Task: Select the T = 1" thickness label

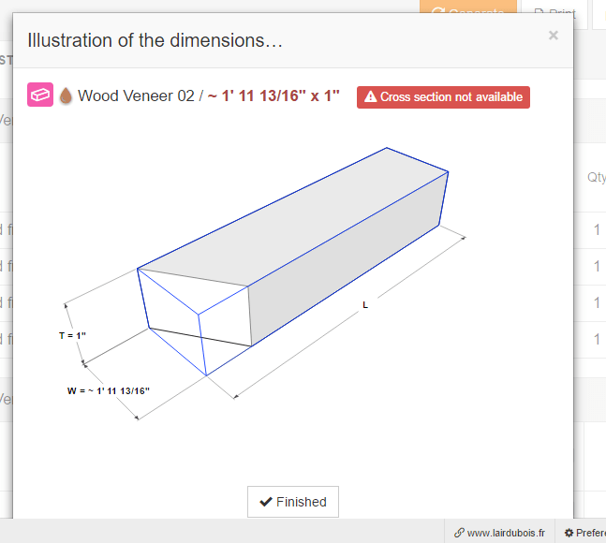Action: [x=72, y=335]
